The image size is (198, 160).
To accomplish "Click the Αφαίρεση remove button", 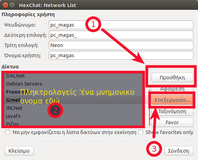I will pos(172,89).
